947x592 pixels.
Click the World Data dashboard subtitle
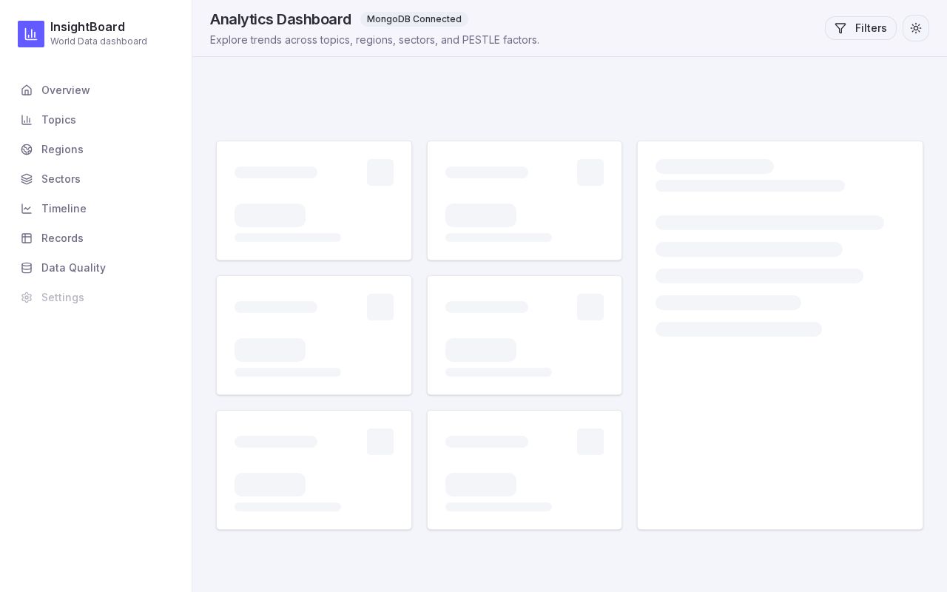98,41
